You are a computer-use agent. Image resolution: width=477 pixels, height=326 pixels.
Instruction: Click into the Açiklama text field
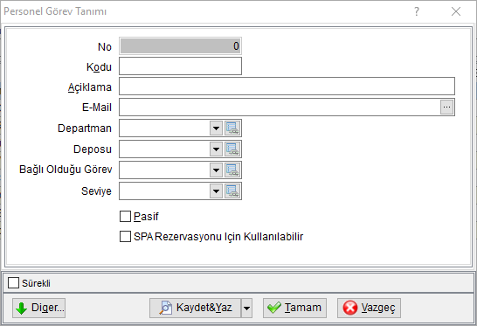(287, 87)
